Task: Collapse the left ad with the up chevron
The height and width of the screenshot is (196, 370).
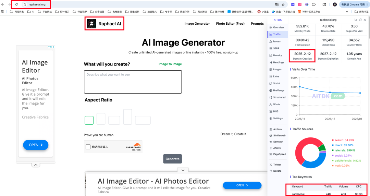Action: click(x=36, y=165)
